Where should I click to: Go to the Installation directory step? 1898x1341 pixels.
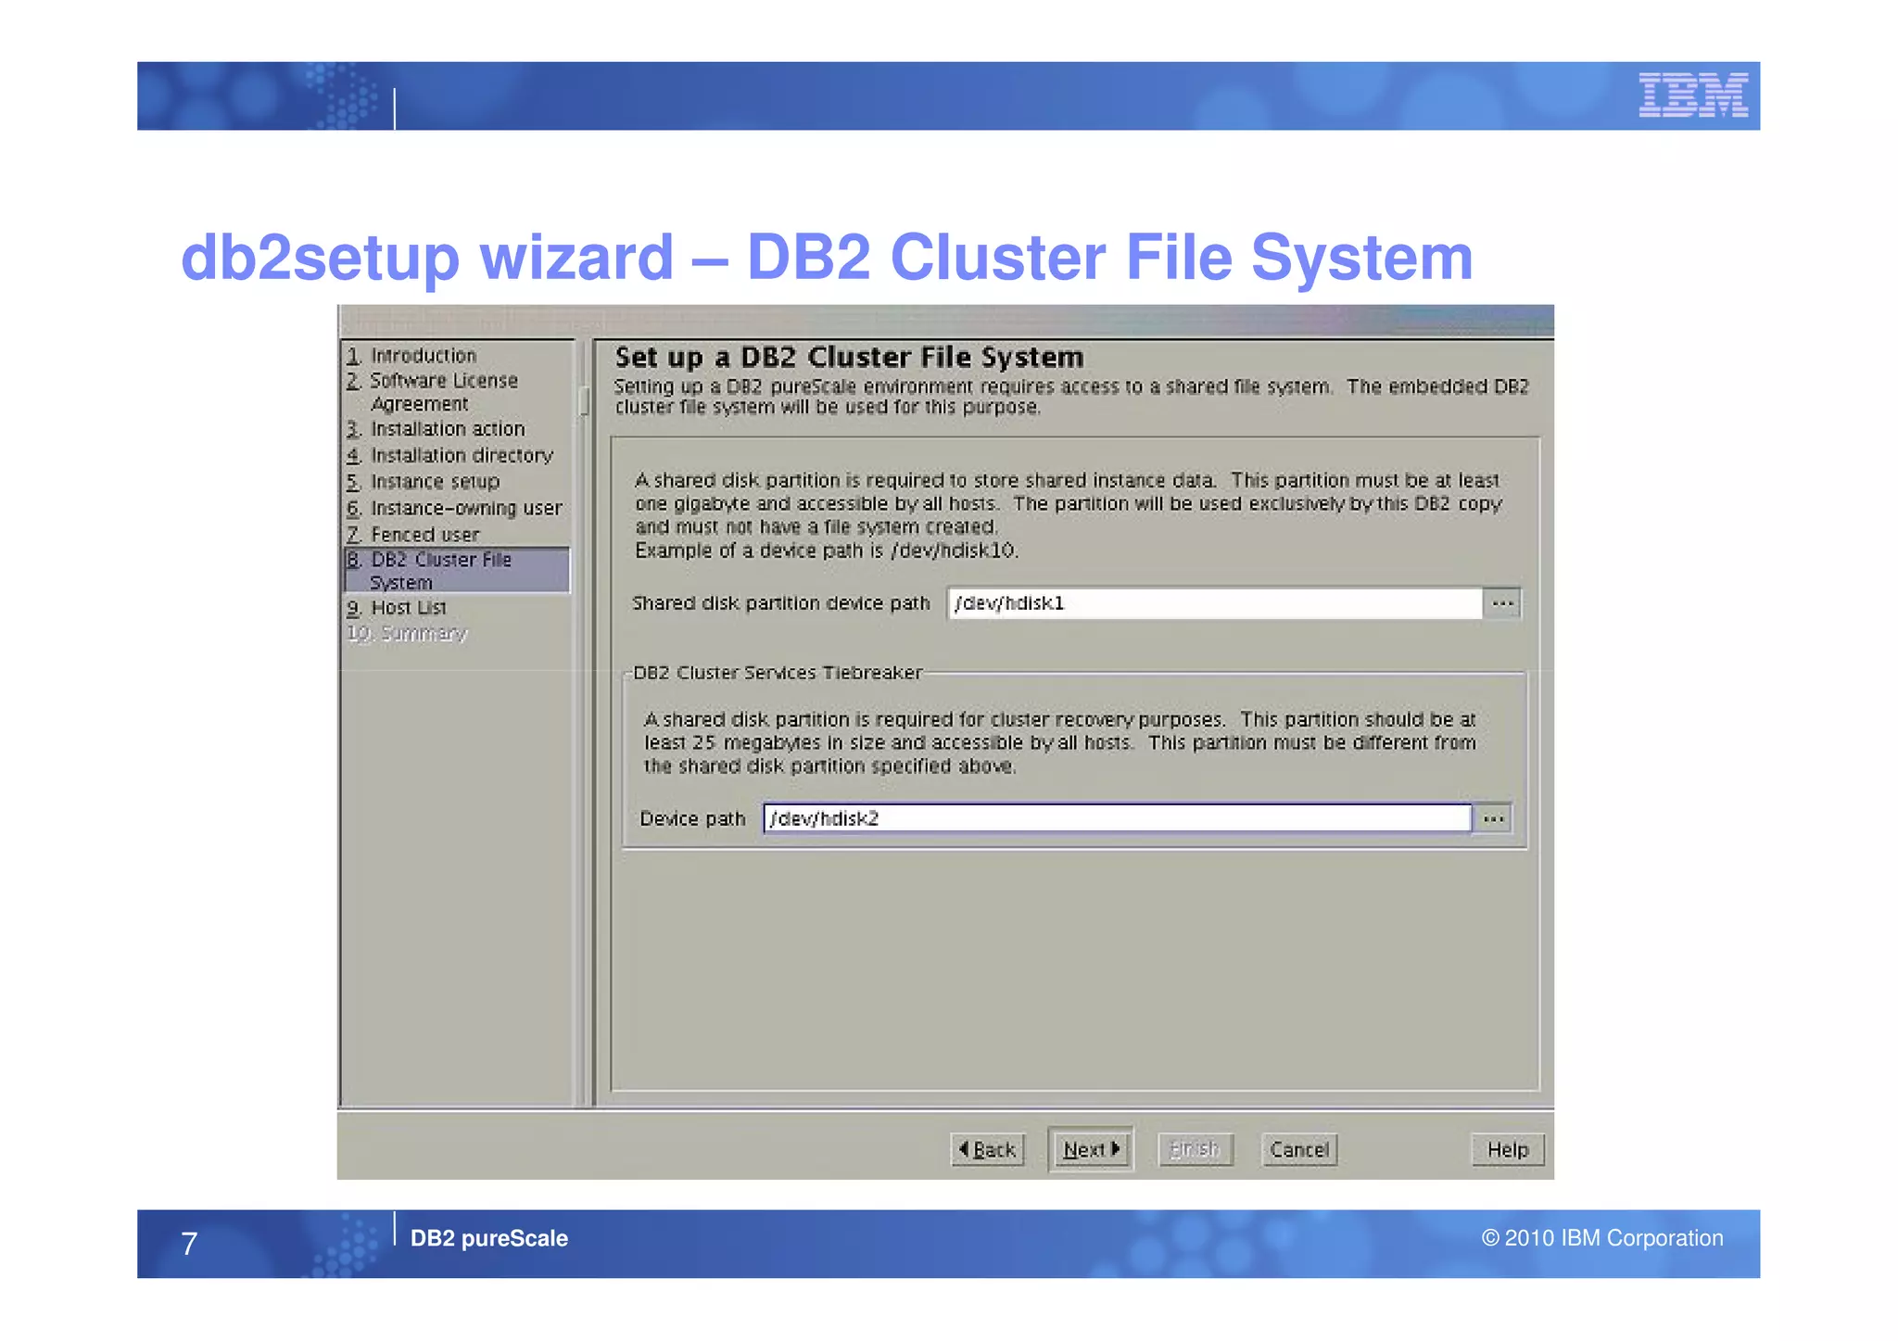[x=449, y=455]
